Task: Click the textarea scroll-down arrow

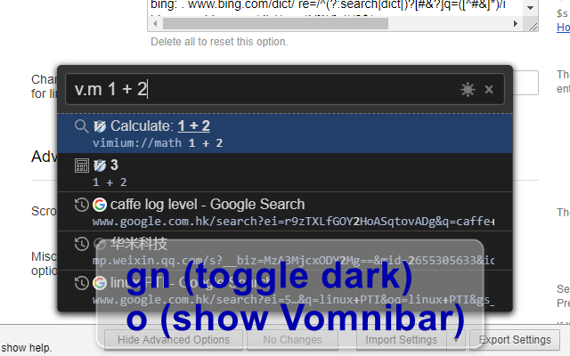Action: point(531,8)
